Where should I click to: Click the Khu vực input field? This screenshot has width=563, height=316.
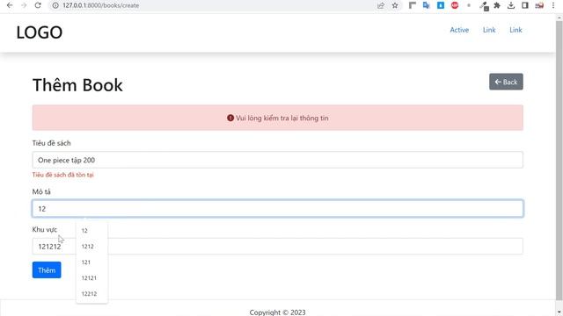pos(278,246)
